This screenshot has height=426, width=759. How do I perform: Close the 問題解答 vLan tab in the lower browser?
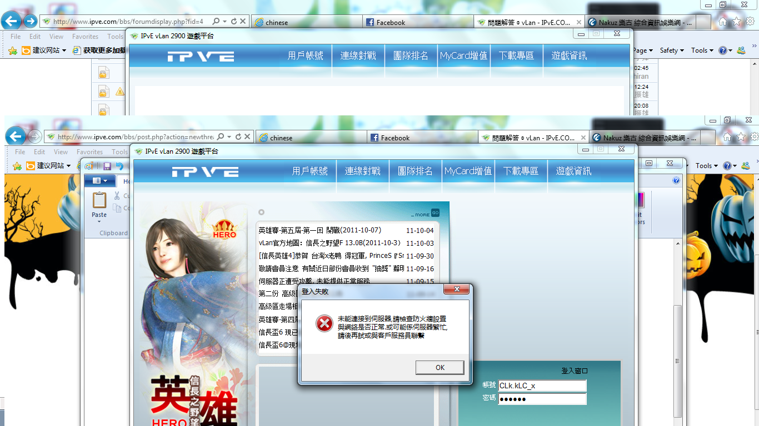583,138
